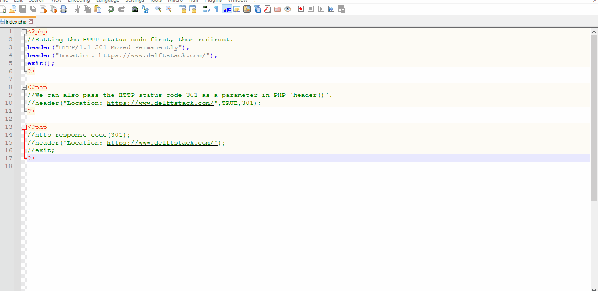Image resolution: width=598 pixels, height=291 pixels.
Task: Playback the recorded macro
Action: click(321, 9)
